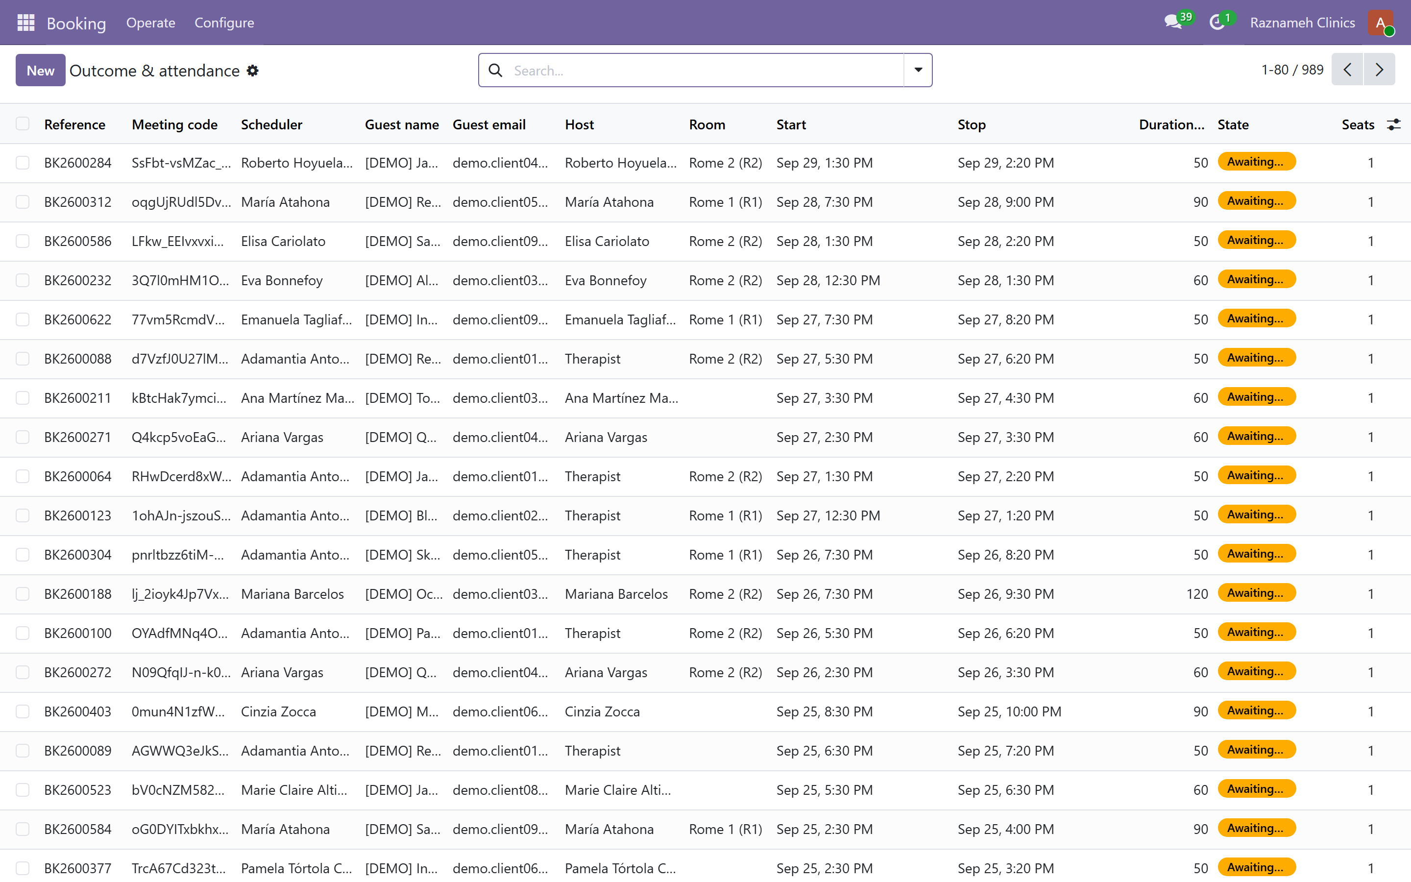Sort by the State column header

[x=1233, y=124]
